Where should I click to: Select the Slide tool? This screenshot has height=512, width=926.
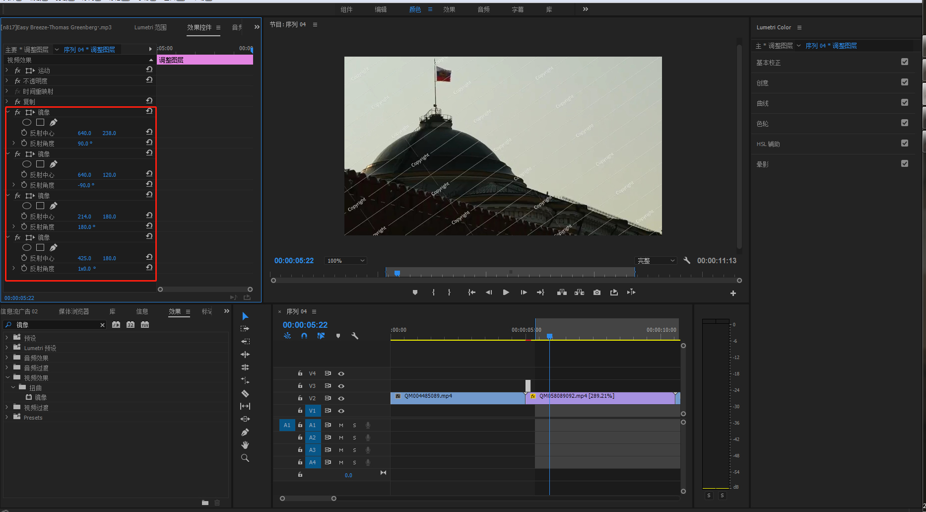(x=245, y=419)
